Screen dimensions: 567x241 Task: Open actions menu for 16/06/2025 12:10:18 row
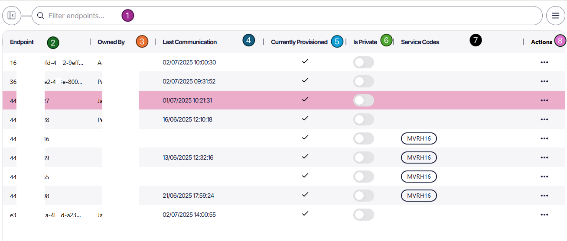[x=544, y=119]
